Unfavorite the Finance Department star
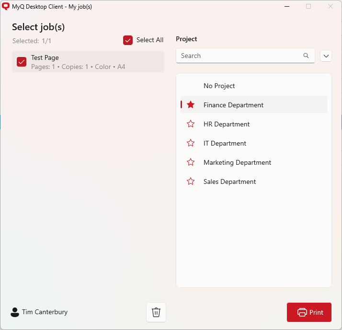342x330 pixels. point(191,105)
